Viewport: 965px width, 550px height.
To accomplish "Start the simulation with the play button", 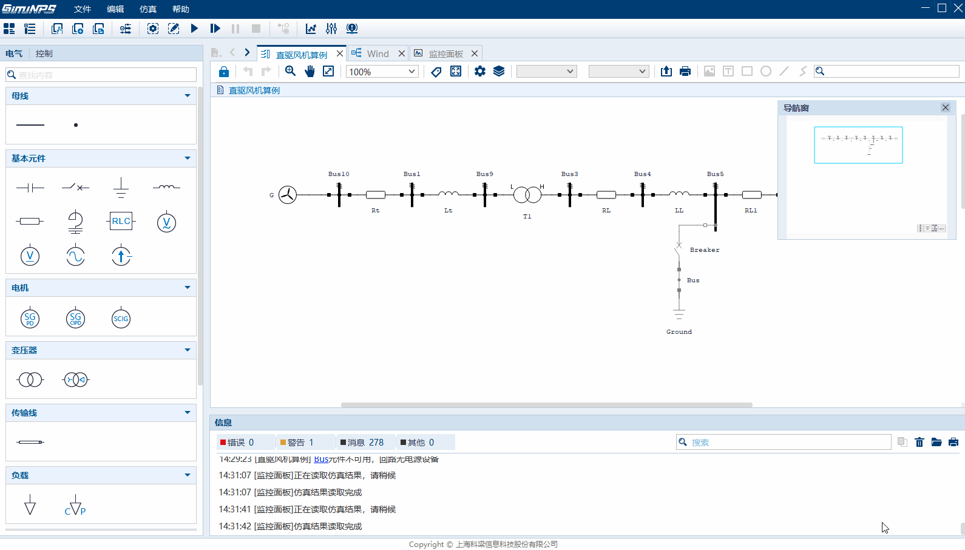I will point(194,29).
